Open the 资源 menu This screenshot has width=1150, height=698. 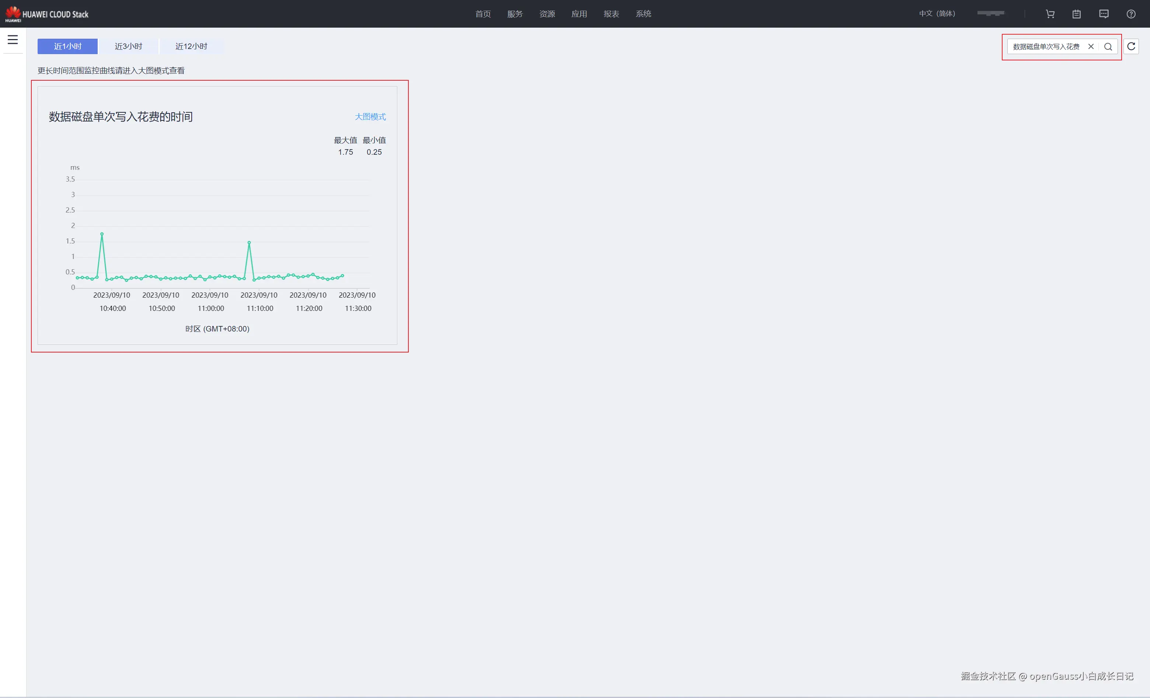pos(547,14)
